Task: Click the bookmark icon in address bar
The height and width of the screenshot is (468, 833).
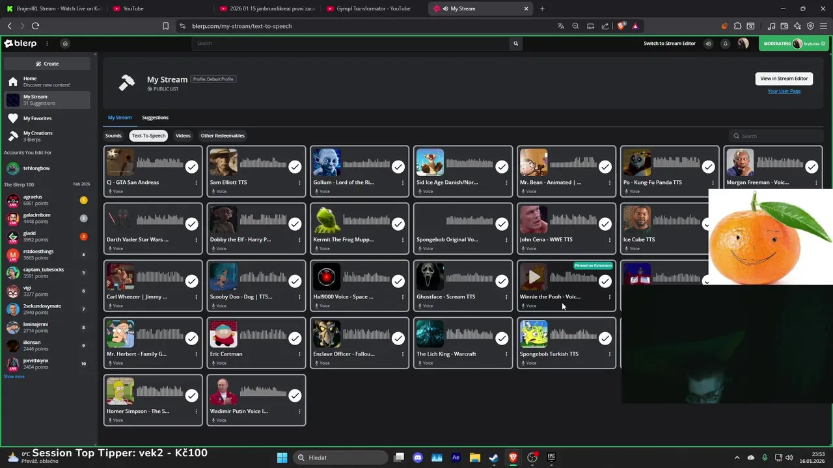Action: [165, 26]
